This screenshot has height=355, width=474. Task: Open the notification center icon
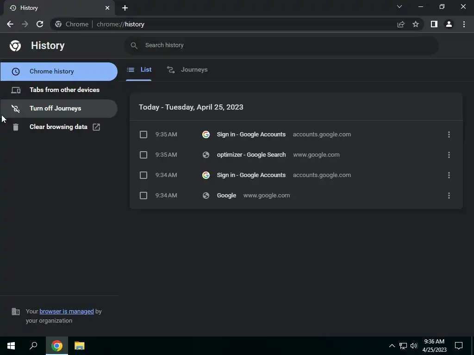(459, 346)
